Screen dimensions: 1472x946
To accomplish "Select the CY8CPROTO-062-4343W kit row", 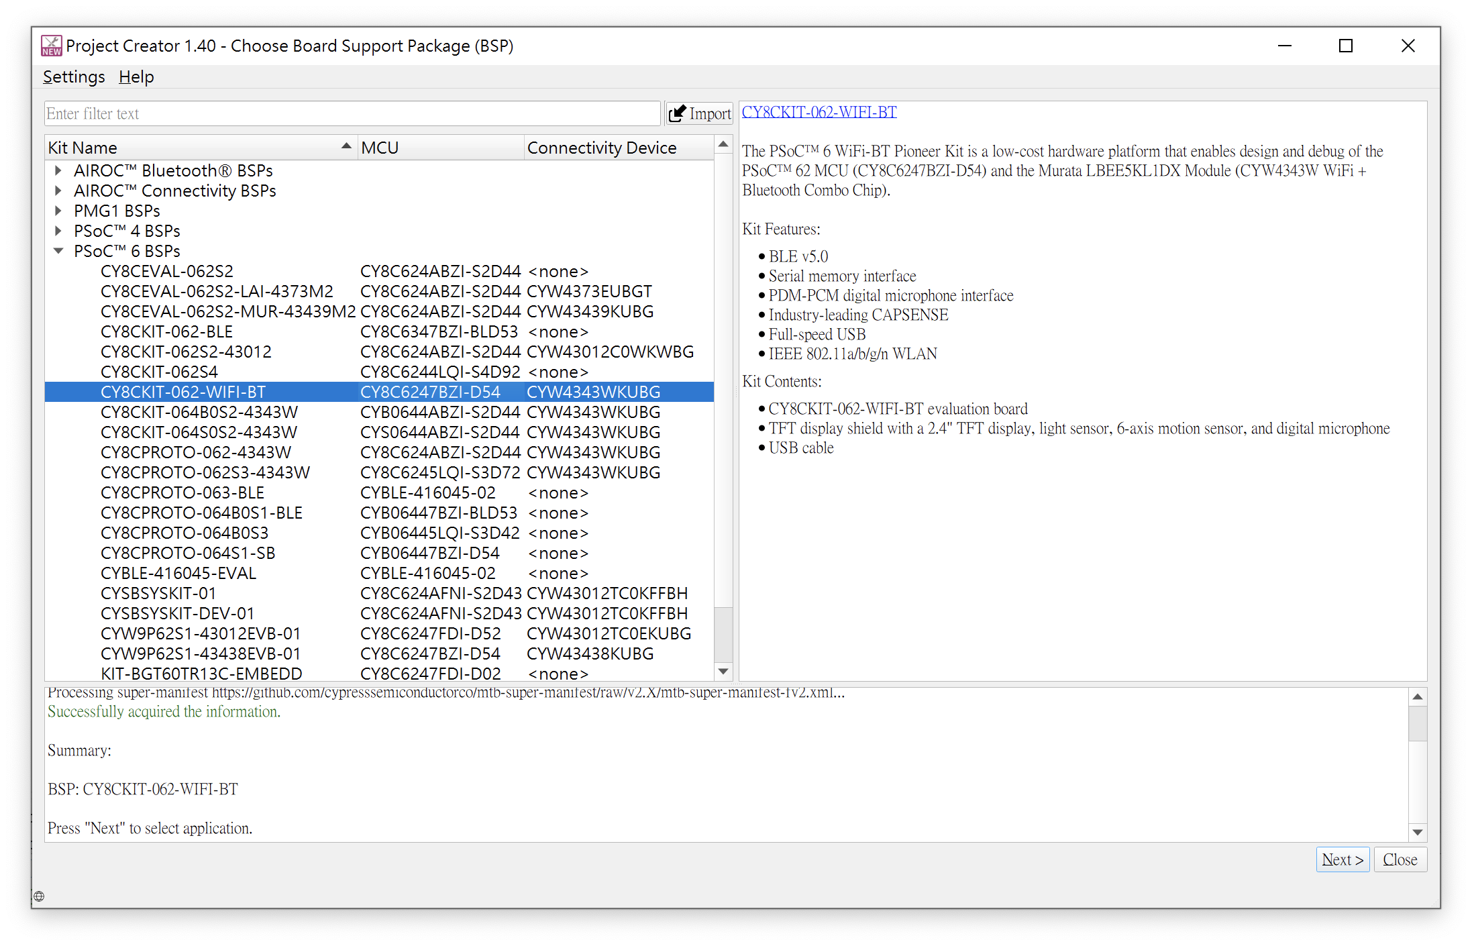I will click(x=379, y=452).
